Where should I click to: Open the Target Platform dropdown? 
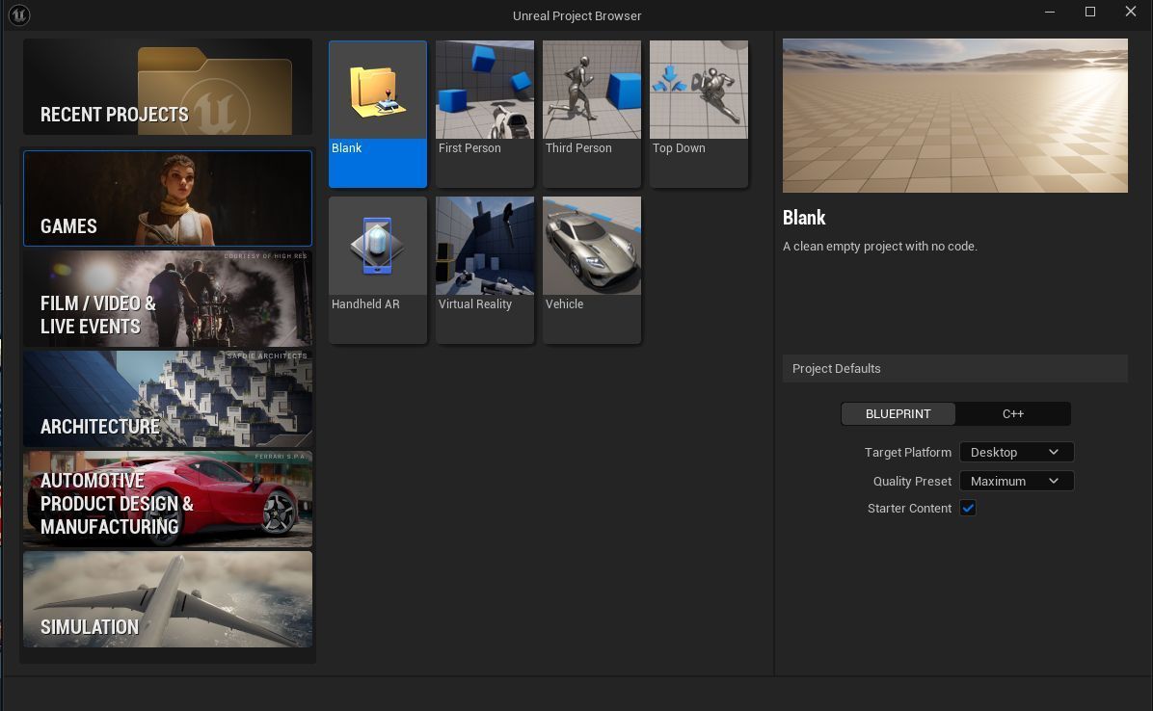click(1016, 452)
